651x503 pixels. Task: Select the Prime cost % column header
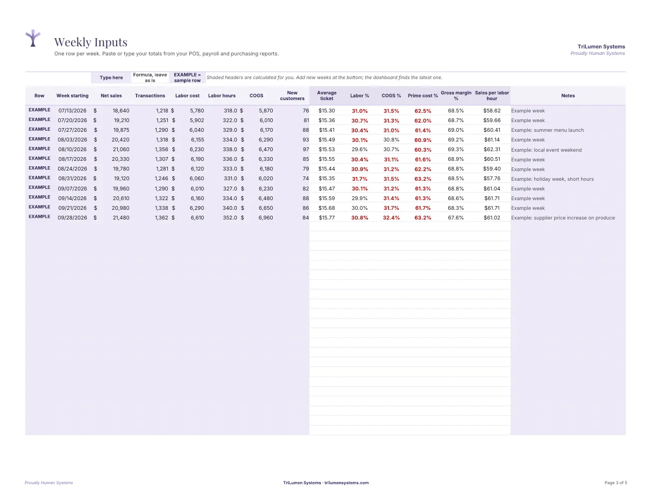pyautogui.click(x=423, y=96)
